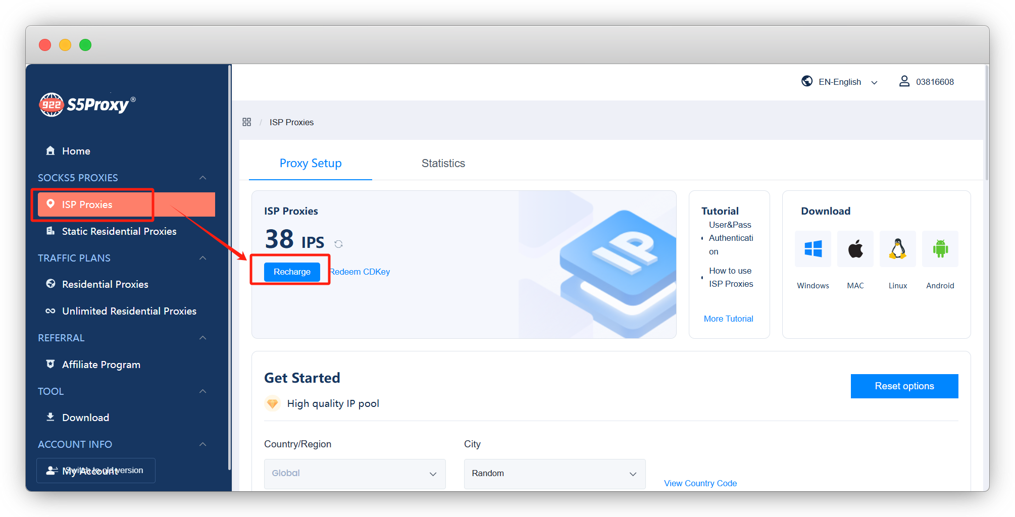The width and height of the screenshot is (1015, 517).
Task: Click the View Country Code link
Action: 700,483
